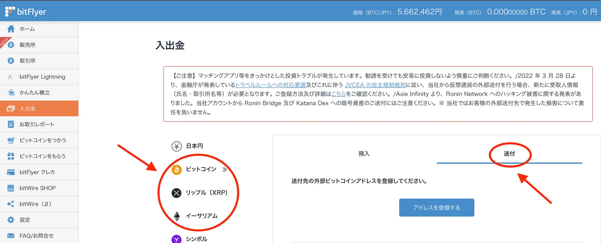
Task: Switch to the 送付 tab
Action: point(509,154)
